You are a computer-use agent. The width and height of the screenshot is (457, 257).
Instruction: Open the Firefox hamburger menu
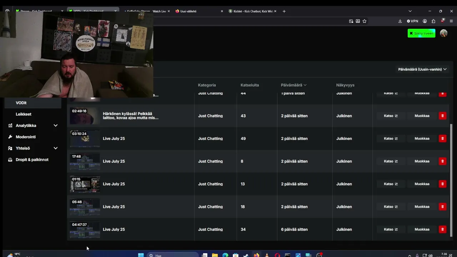(451, 21)
